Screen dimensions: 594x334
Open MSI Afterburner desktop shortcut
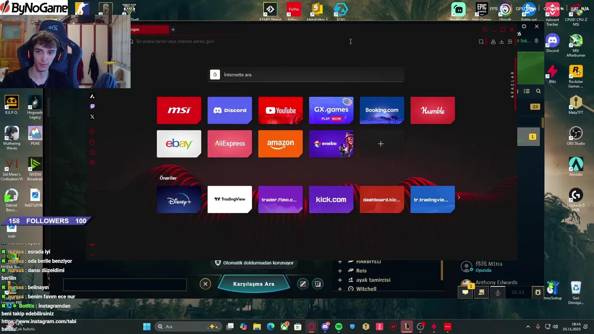click(x=576, y=46)
